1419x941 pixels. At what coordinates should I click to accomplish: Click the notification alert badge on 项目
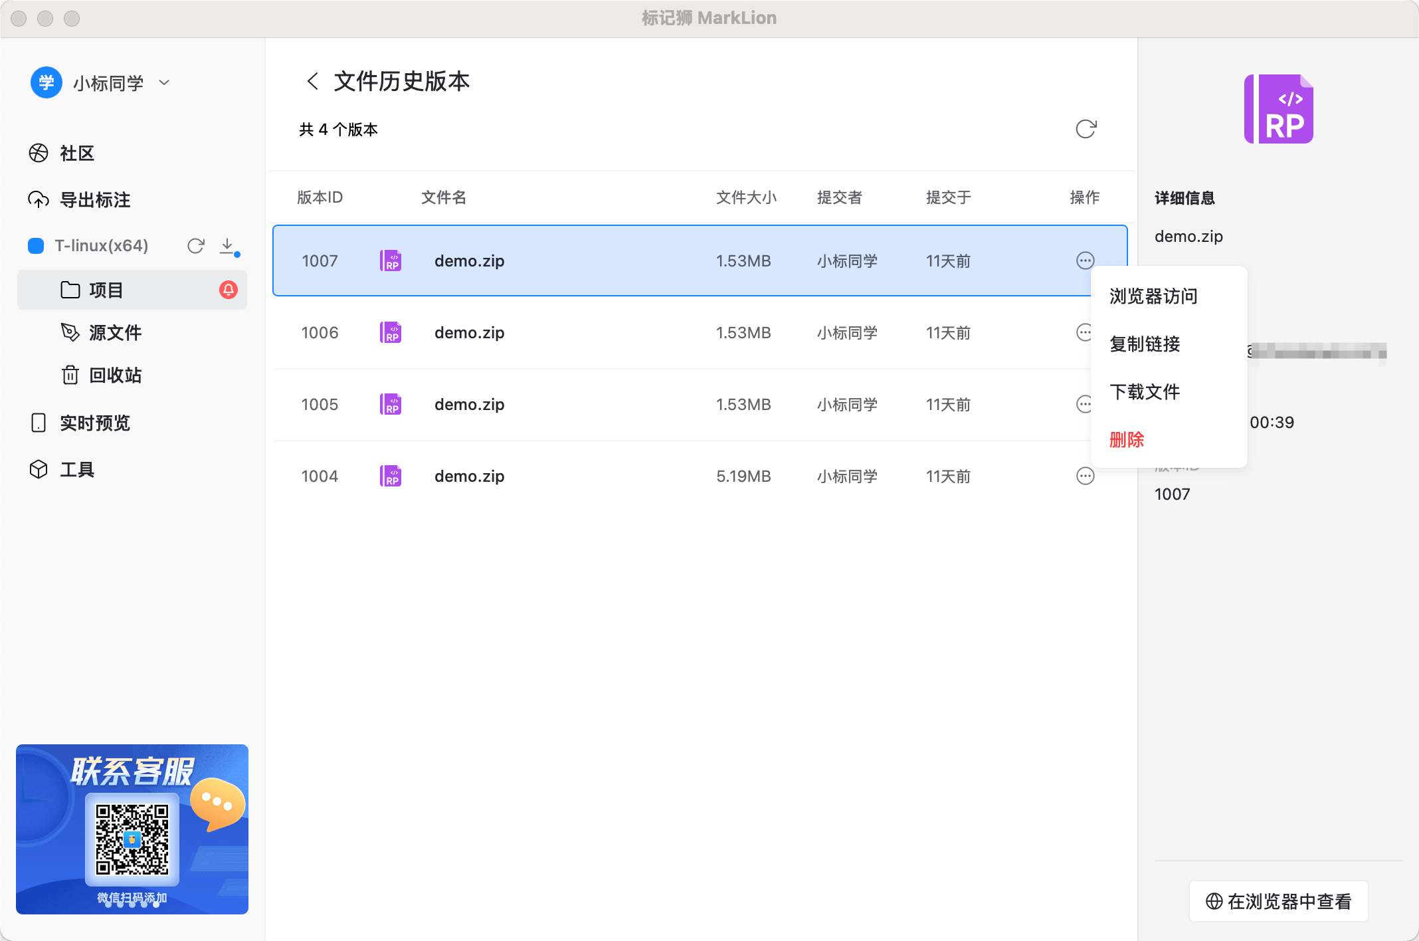click(x=228, y=290)
